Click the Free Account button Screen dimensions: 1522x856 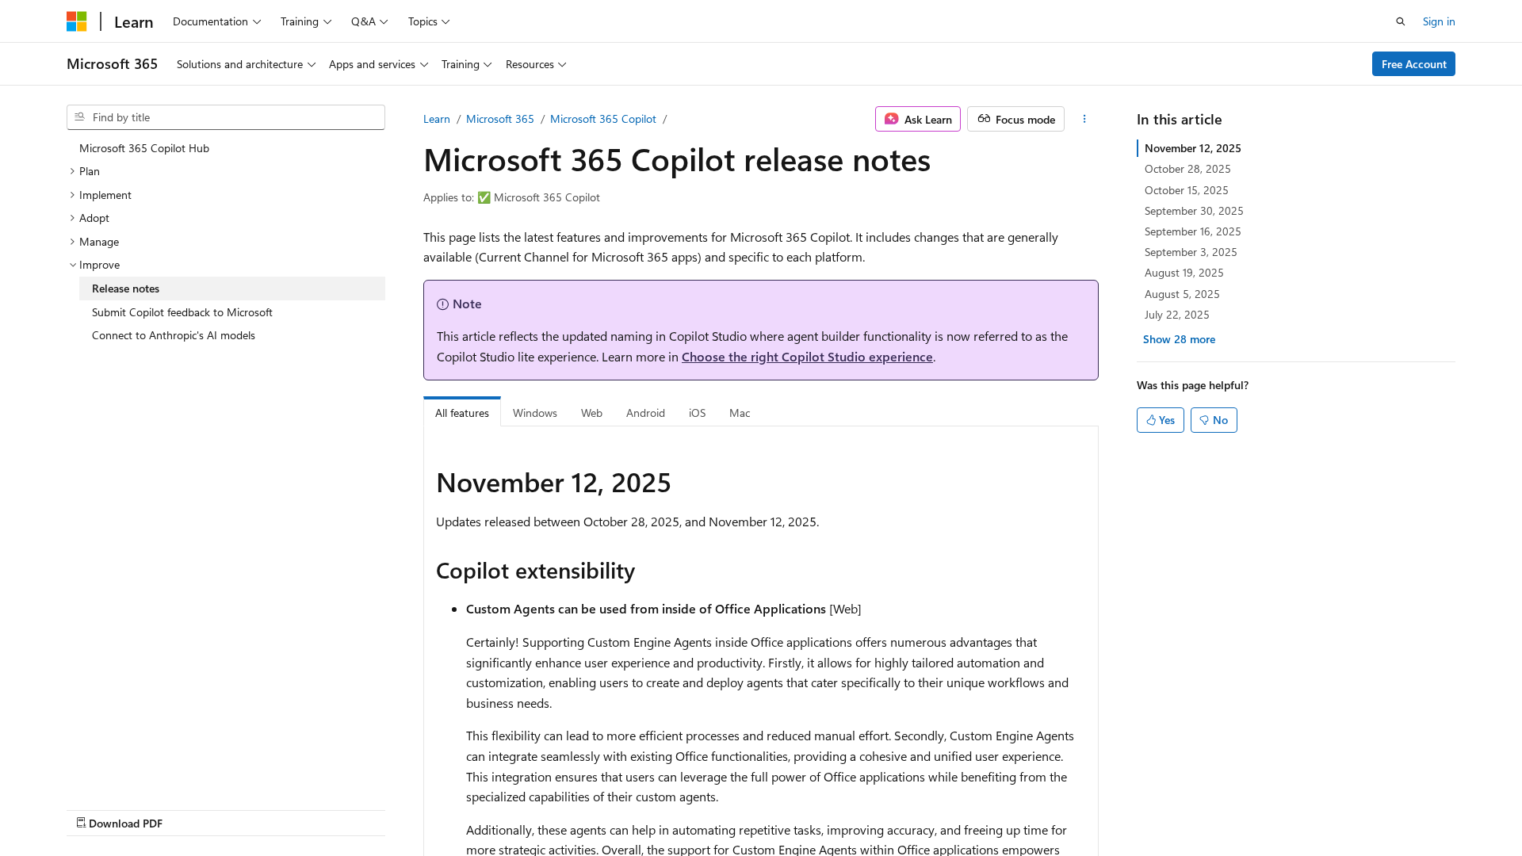pyautogui.click(x=1413, y=64)
